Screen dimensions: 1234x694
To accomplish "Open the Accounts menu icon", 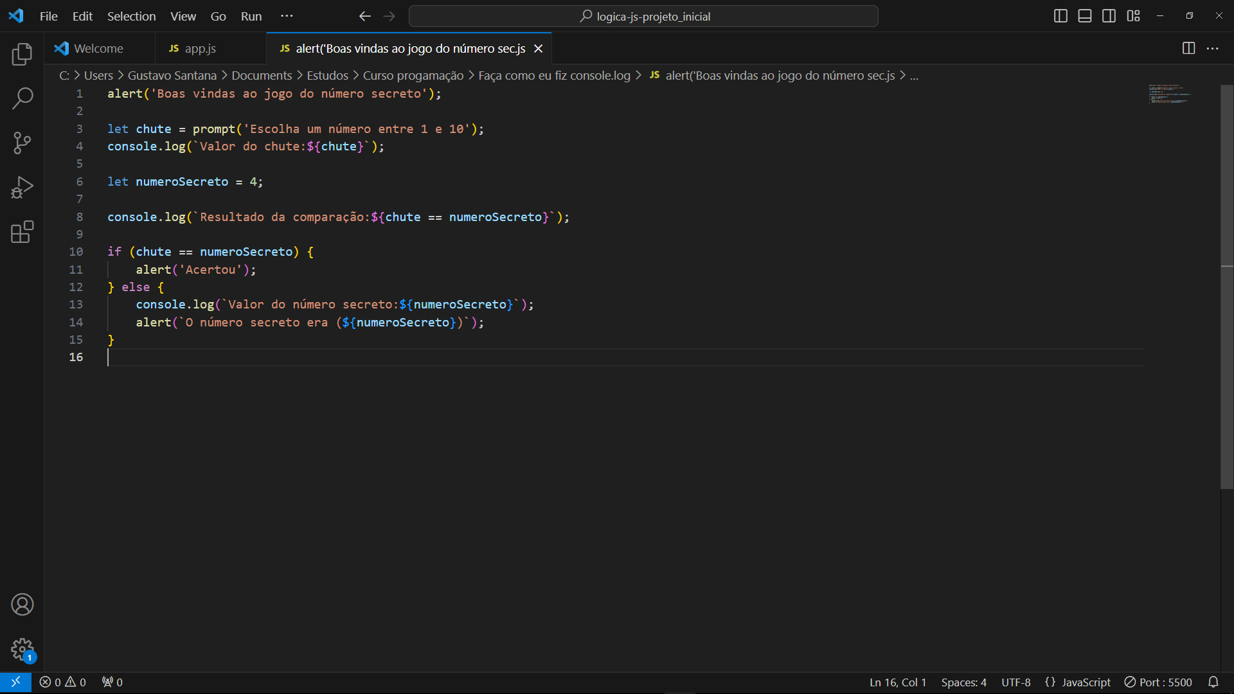I will [x=22, y=605].
